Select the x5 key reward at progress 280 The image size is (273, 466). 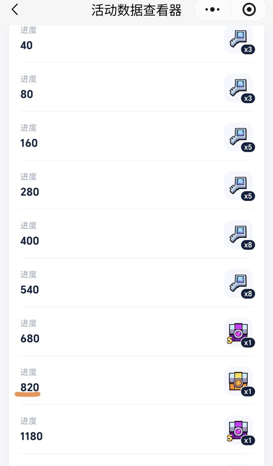[x=238, y=186]
